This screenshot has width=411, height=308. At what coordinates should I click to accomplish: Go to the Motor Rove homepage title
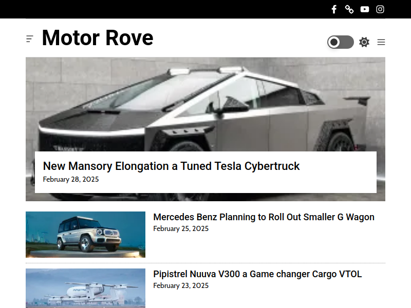click(98, 38)
